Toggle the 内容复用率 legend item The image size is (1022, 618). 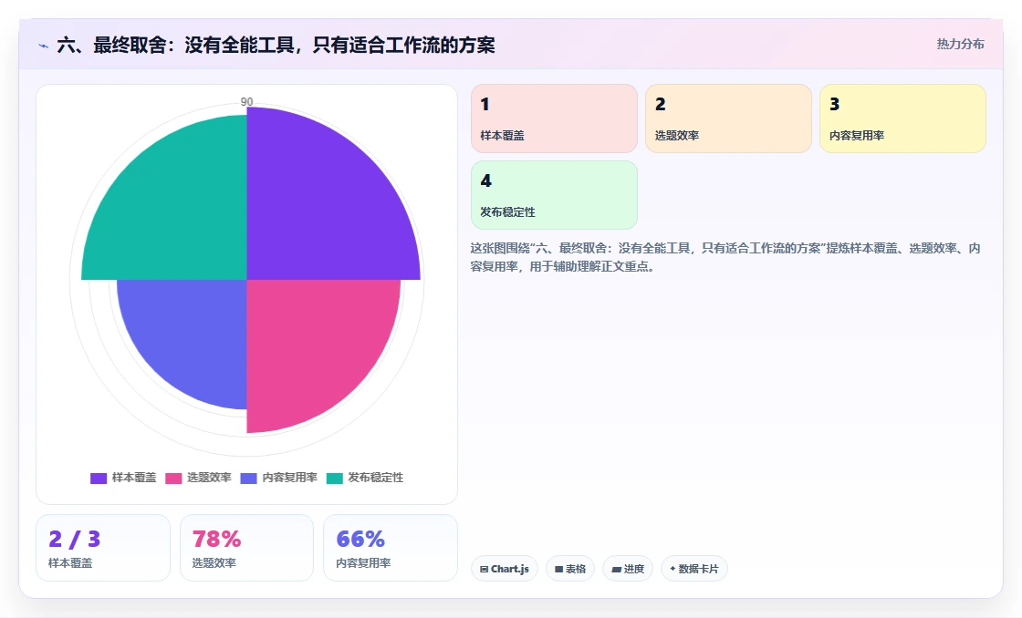(x=279, y=478)
